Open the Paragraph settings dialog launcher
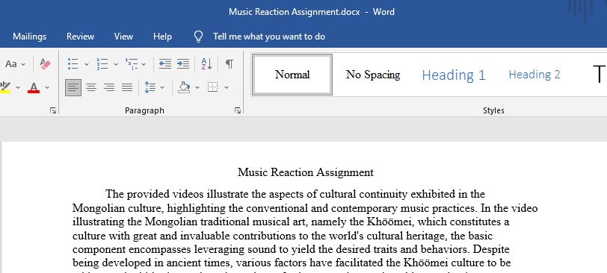This screenshot has width=607, height=273. [238, 111]
